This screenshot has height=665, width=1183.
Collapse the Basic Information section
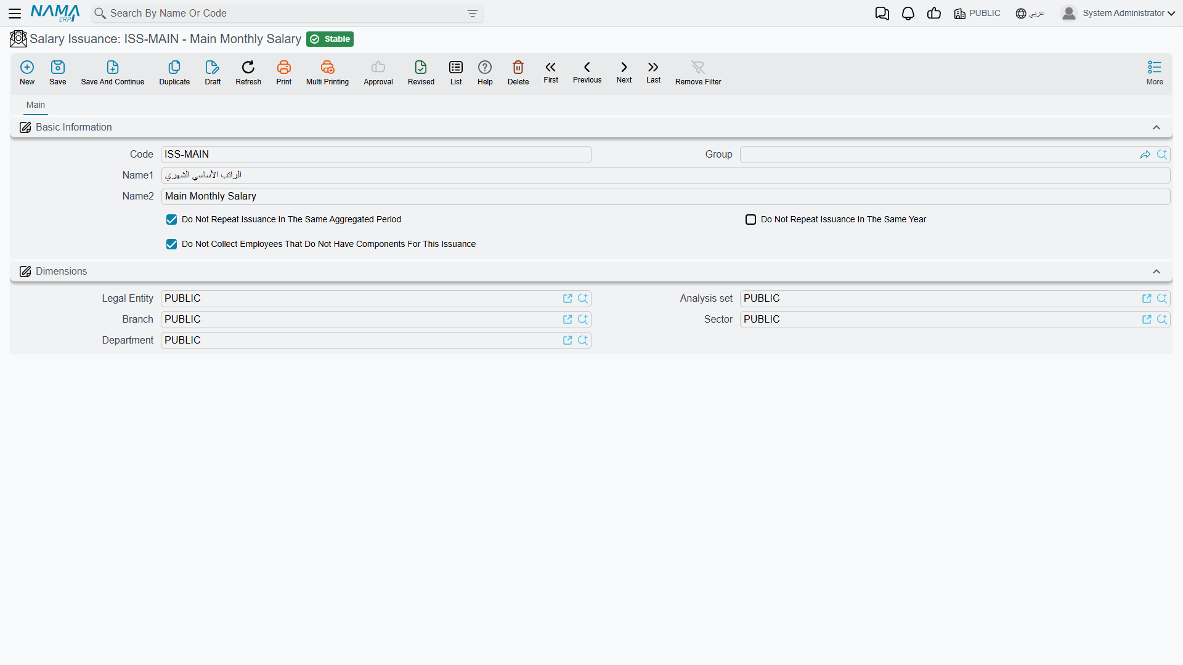1157,127
